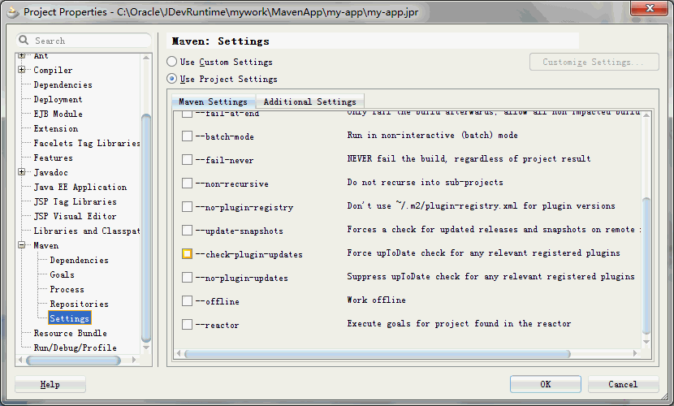Enable the --batch-mode checkbox
Screen dimensions: 674x406
pos(187,136)
